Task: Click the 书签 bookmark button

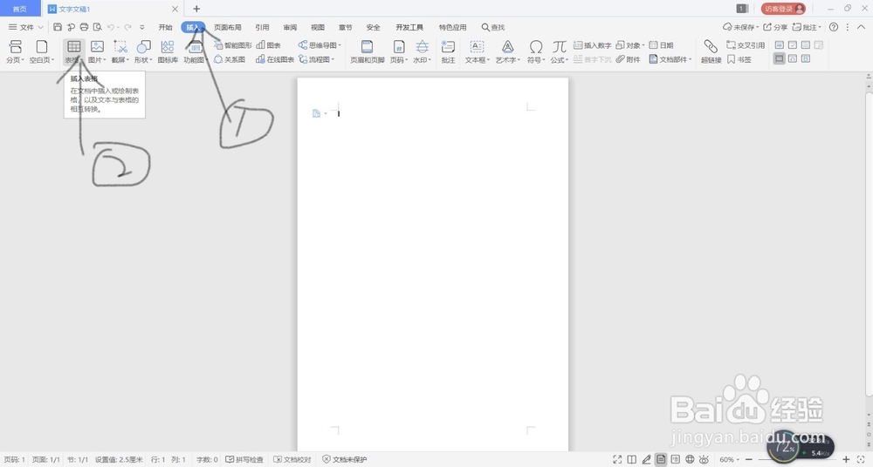Action: click(x=739, y=59)
